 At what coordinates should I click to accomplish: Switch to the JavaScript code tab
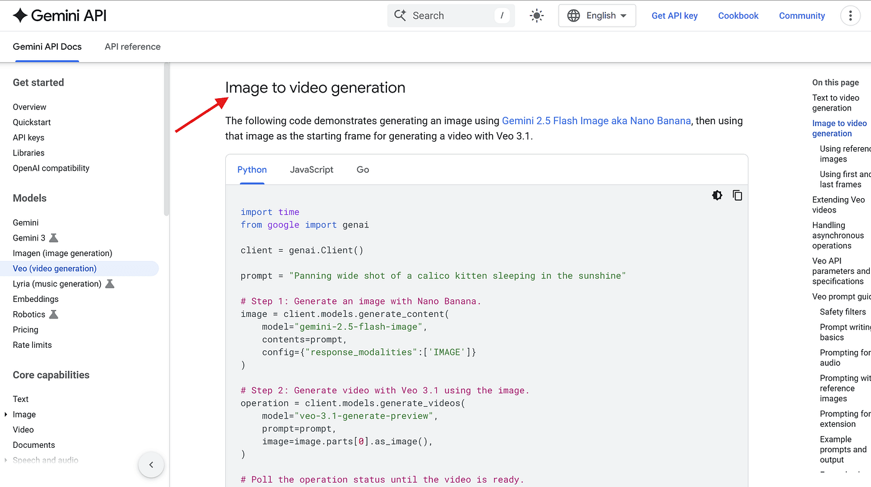click(x=312, y=170)
